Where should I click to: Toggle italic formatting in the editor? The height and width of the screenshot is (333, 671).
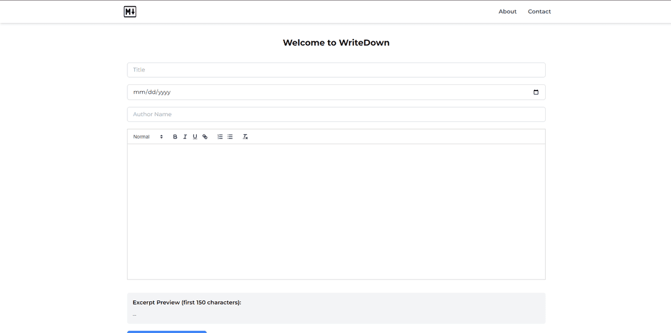click(185, 137)
